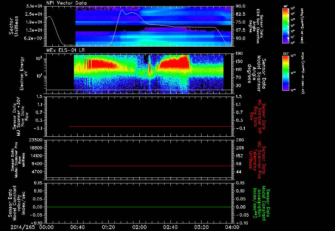335x231 pixels.
Task: Click the '02:40' time axis label
Action: (x=170, y=227)
